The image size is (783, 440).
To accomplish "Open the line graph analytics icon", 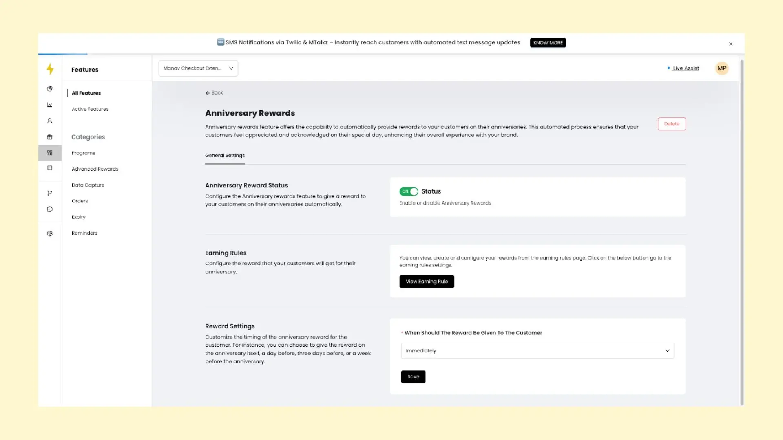I will [50, 105].
